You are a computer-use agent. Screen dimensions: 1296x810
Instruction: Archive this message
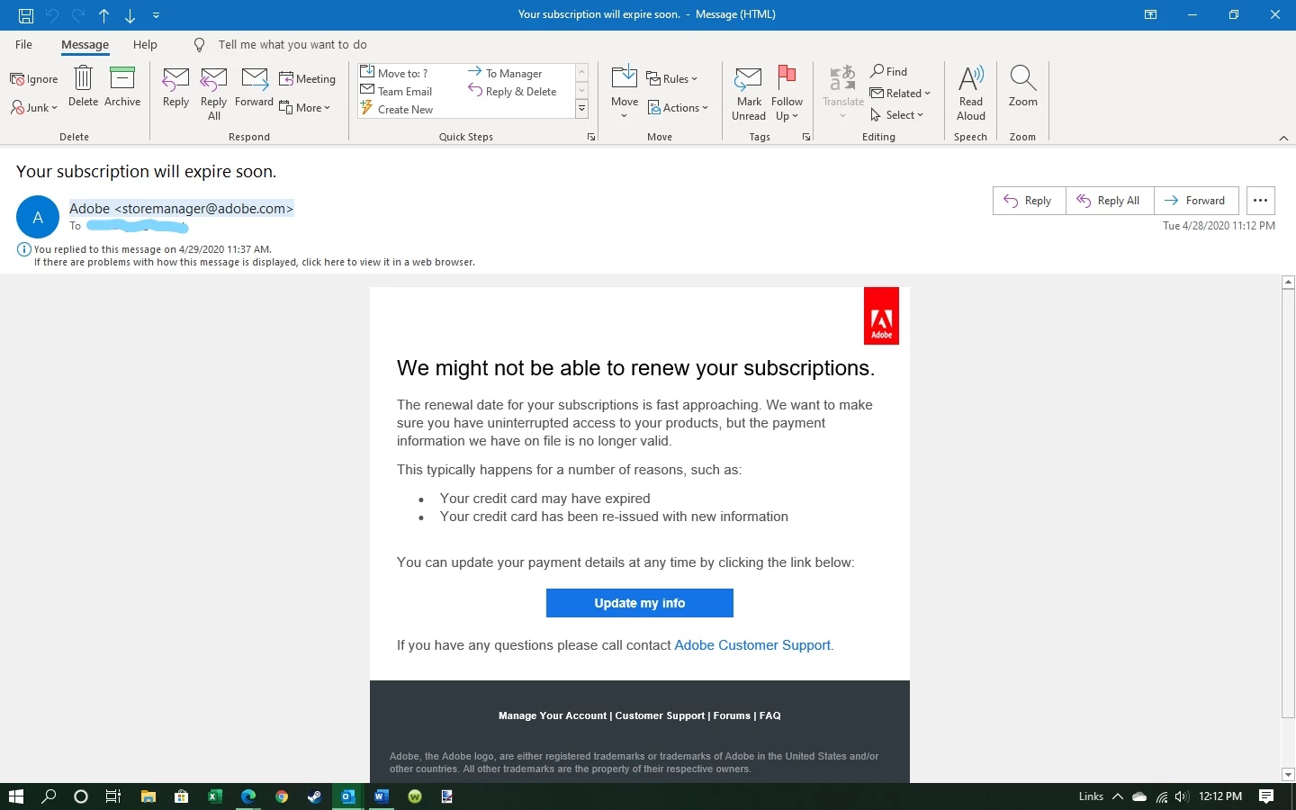tap(122, 86)
